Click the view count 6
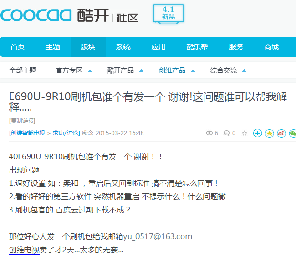This screenshot has width=296, height=260. [x=216, y=133]
